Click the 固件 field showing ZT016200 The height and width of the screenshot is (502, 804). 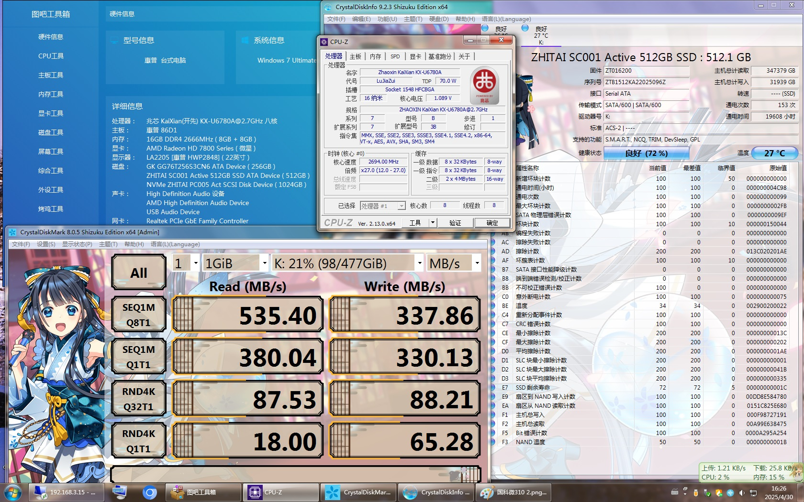(647, 71)
